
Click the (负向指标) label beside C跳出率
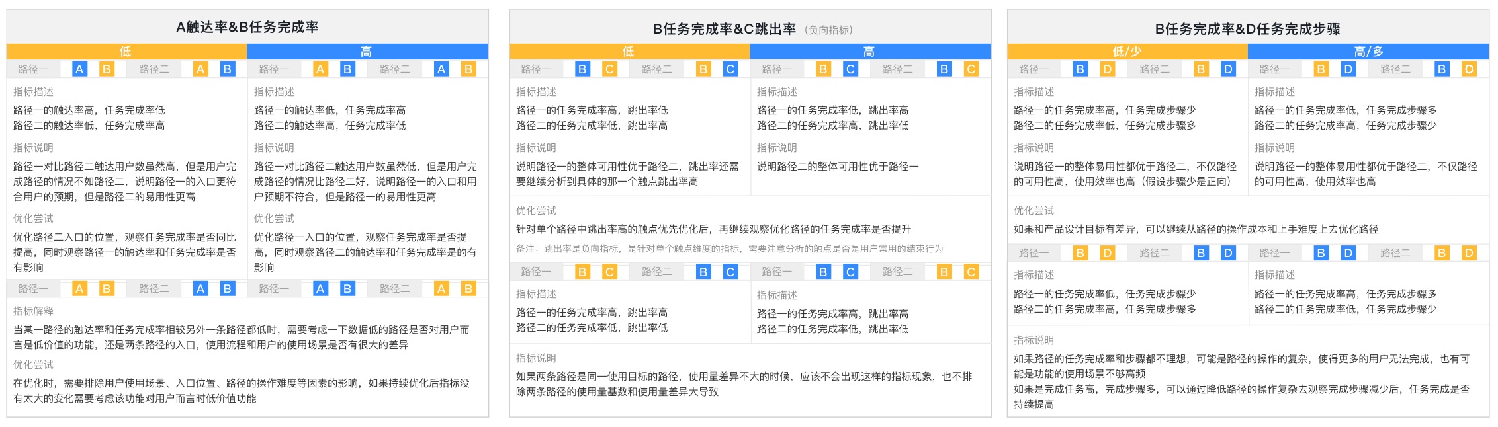click(828, 30)
